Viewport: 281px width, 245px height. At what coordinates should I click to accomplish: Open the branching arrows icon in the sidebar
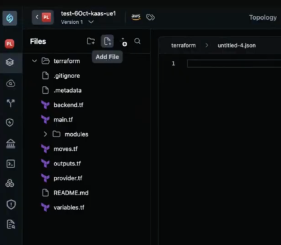pyautogui.click(x=11, y=103)
